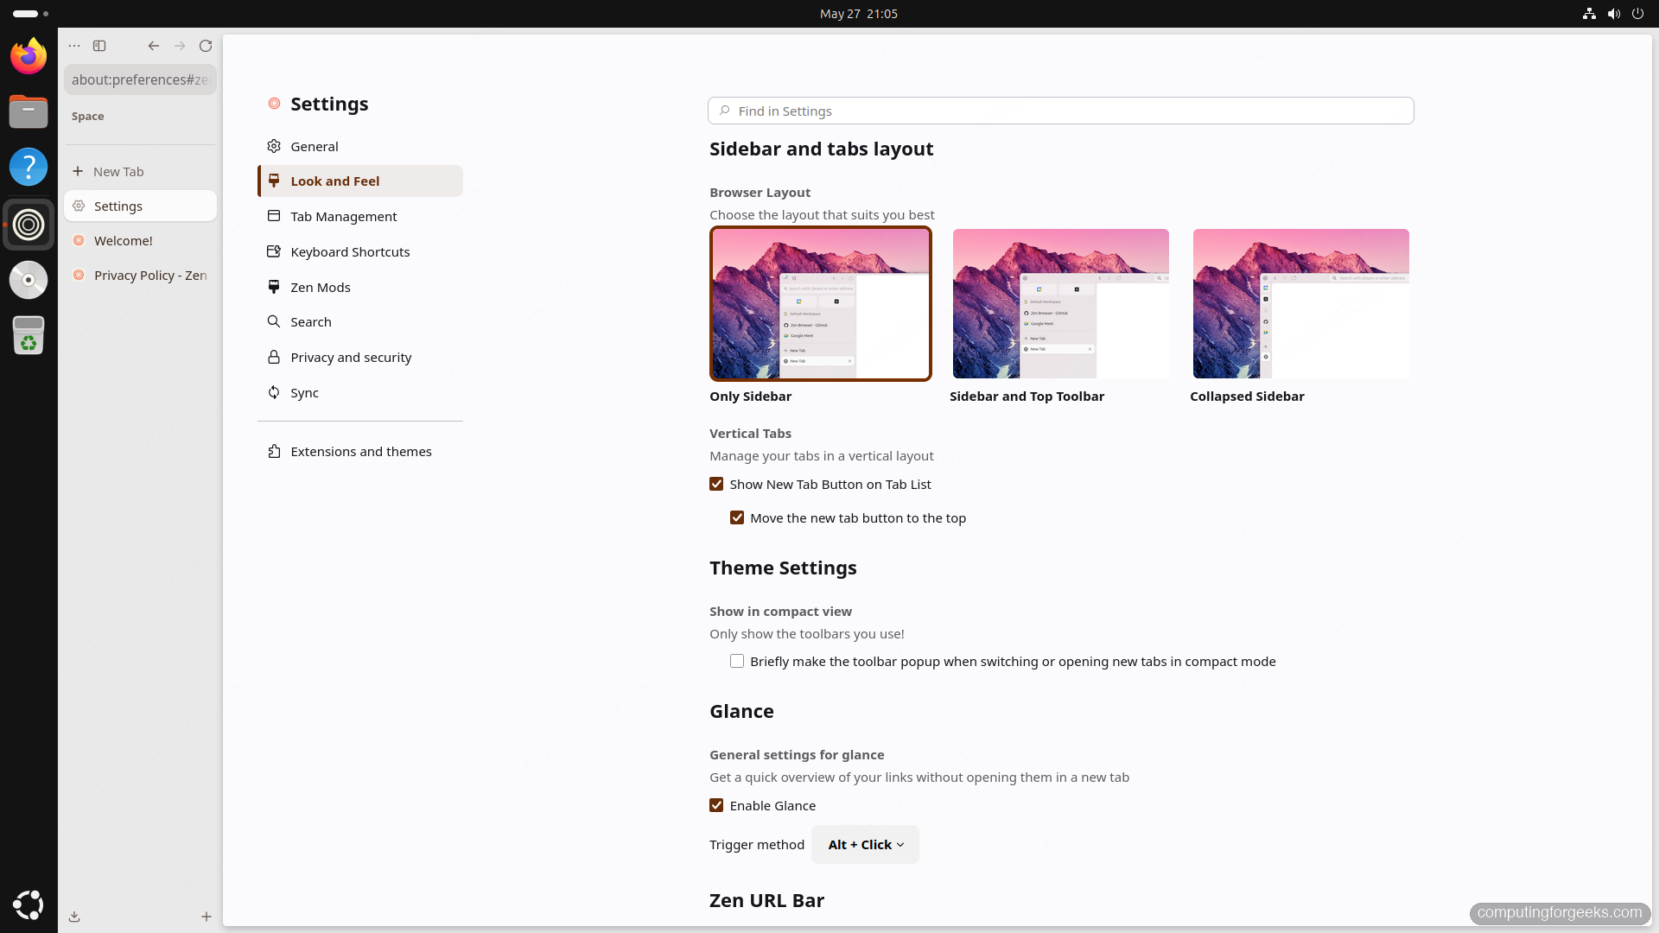This screenshot has width=1659, height=933.
Task: Show applications via the Ubuntu logo
Action: [29, 904]
